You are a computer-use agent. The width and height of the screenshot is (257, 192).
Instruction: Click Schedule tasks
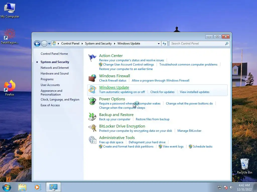point(203,146)
